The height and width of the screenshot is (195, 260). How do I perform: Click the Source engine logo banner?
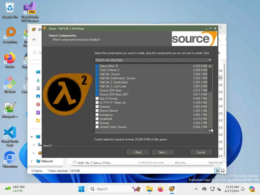point(194,39)
